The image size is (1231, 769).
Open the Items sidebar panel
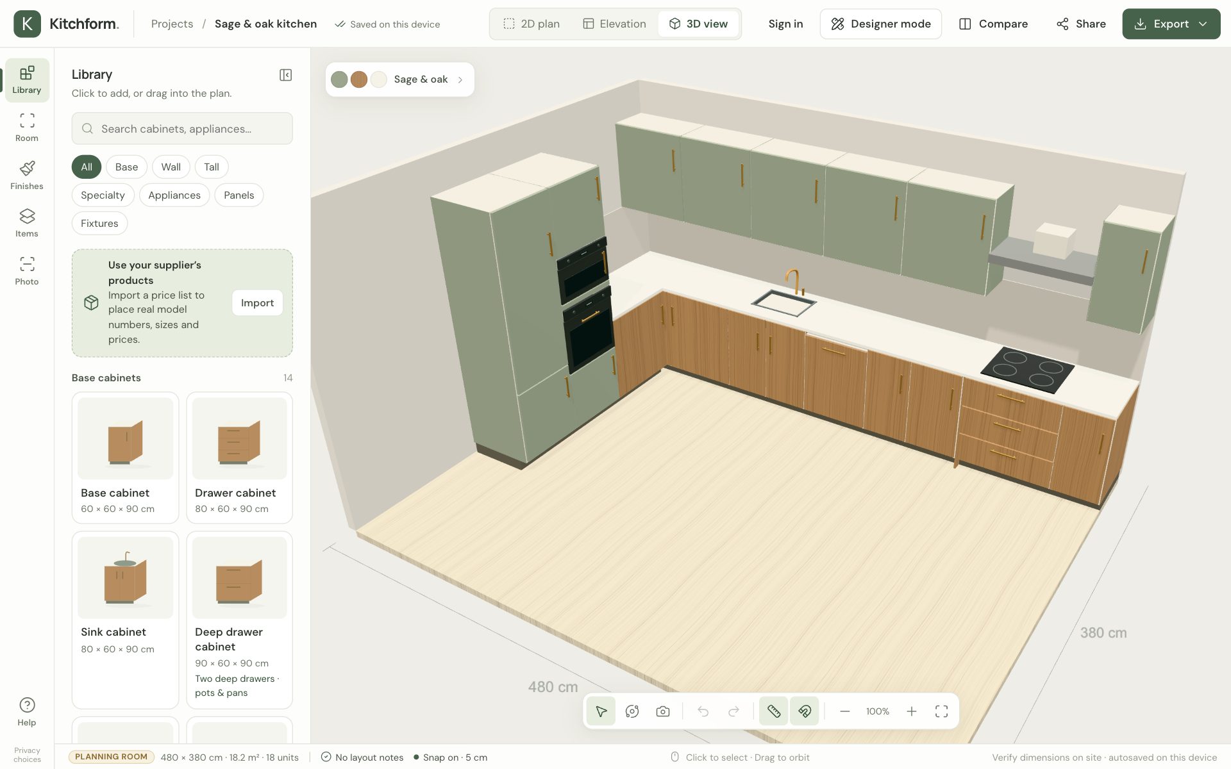[x=27, y=223]
